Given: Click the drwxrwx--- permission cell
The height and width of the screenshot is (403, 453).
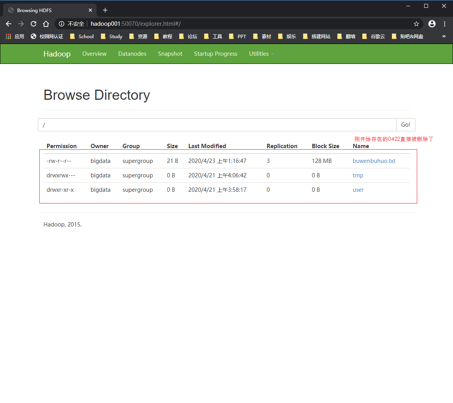Looking at the screenshot, I should coord(61,175).
